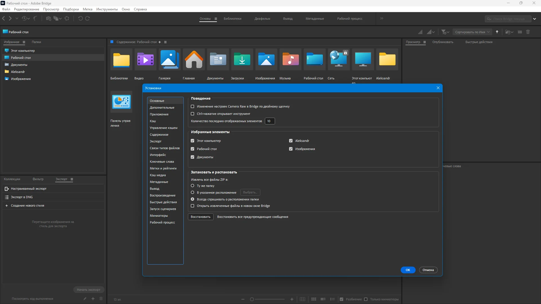Enable Camera Raw double-click settings checkbox
541x304 pixels.
[x=192, y=106]
